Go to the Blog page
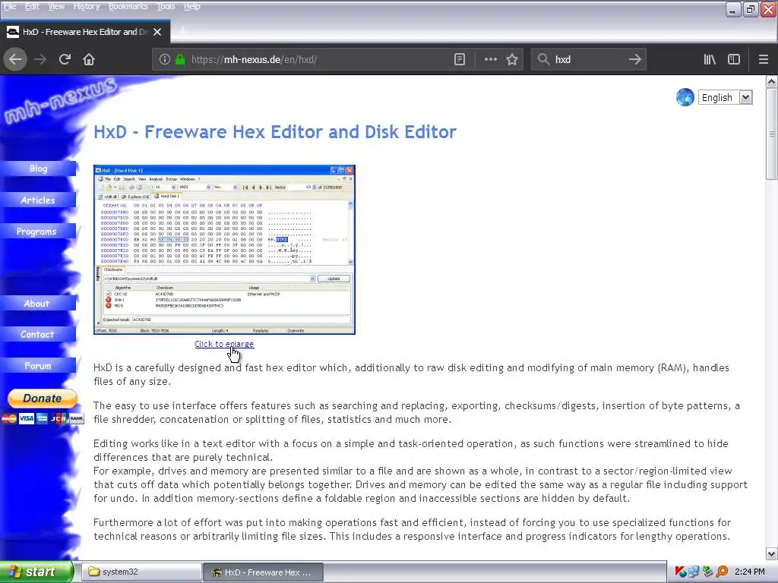The height and width of the screenshot is (583, 778). click(x=38, y=169)
